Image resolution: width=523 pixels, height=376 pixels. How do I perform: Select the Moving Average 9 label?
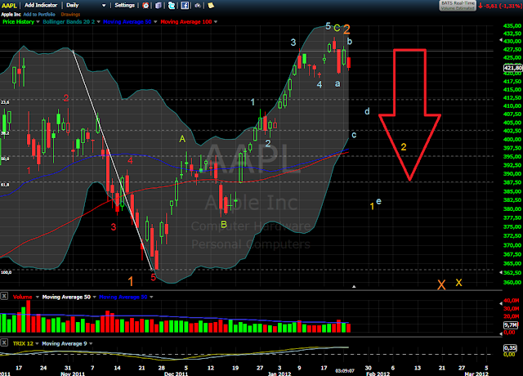tap(65, 343)
